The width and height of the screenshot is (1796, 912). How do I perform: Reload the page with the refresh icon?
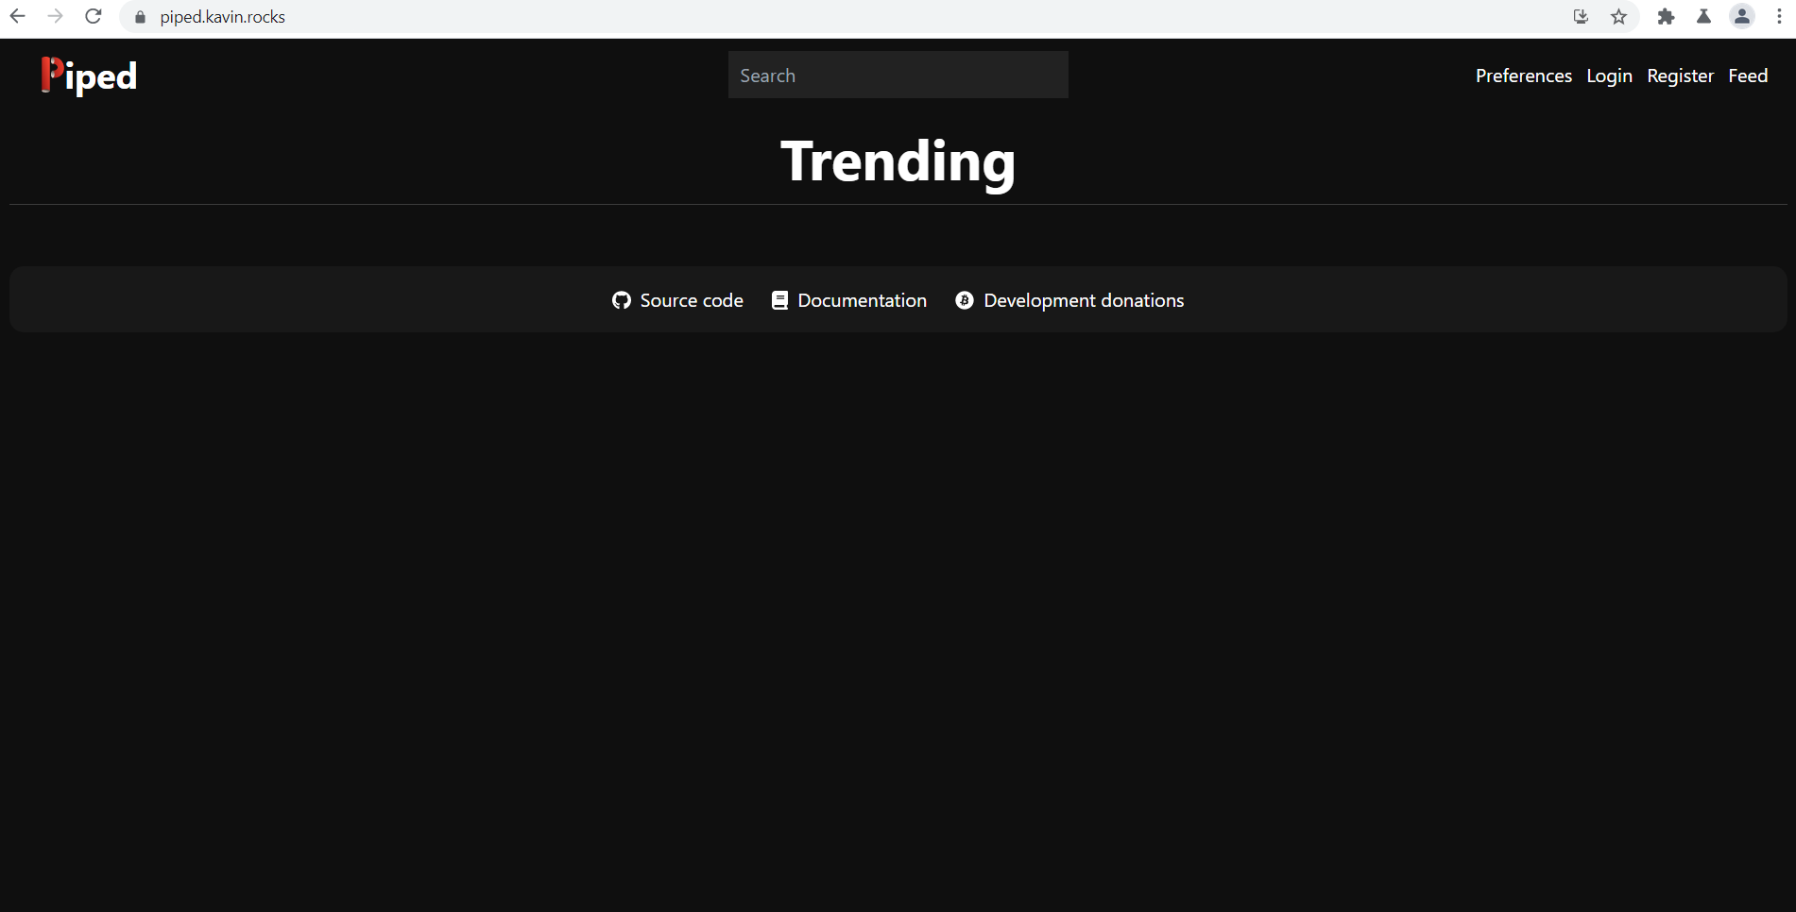pos(93,16)
